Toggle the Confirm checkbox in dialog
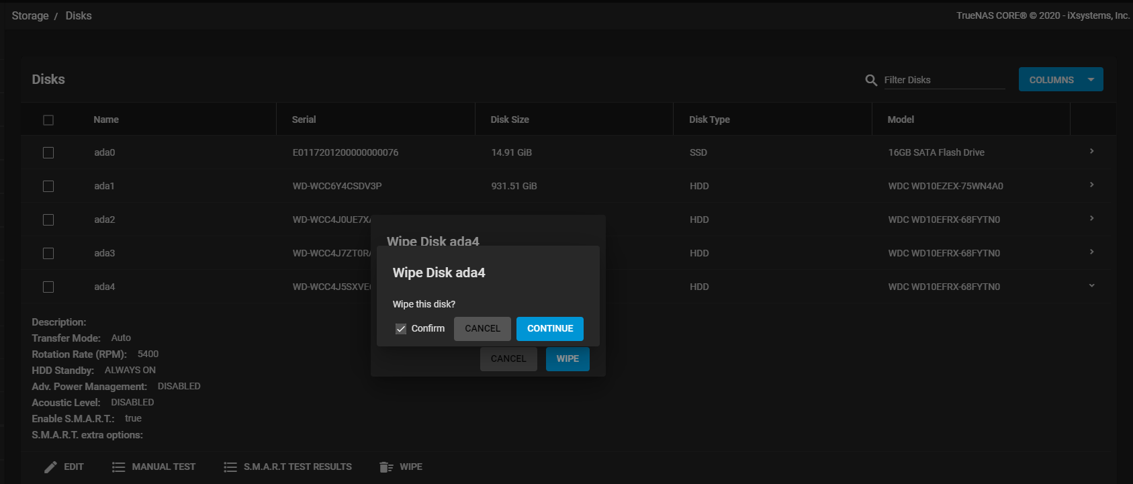 [x=401, y=329]
